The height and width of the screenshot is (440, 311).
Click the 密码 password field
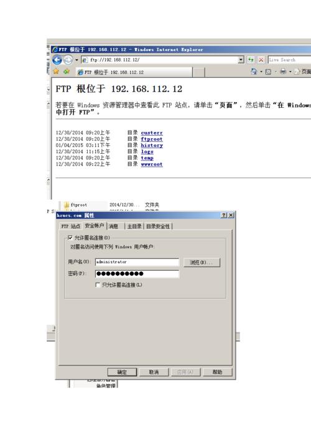point(137,274)
